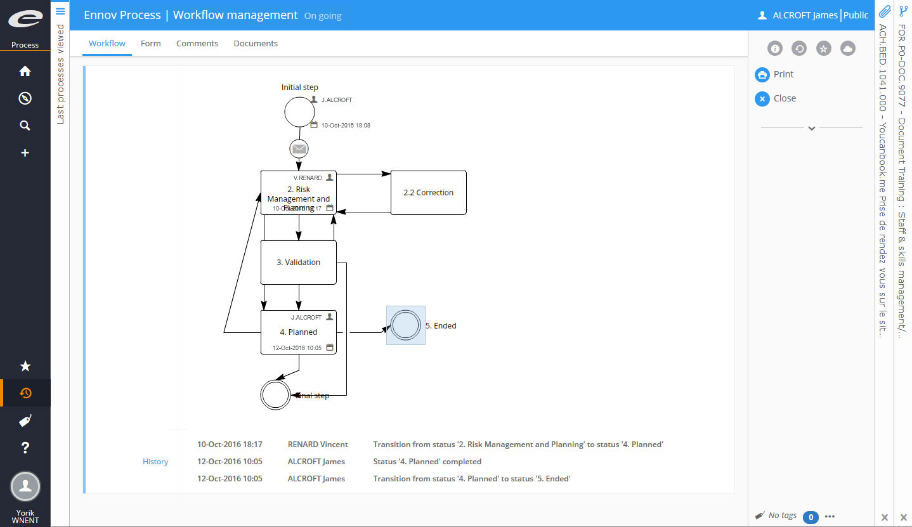Select the 3. Validation node
The height and width of the screenshot is (527, 912).
(299, 263)
